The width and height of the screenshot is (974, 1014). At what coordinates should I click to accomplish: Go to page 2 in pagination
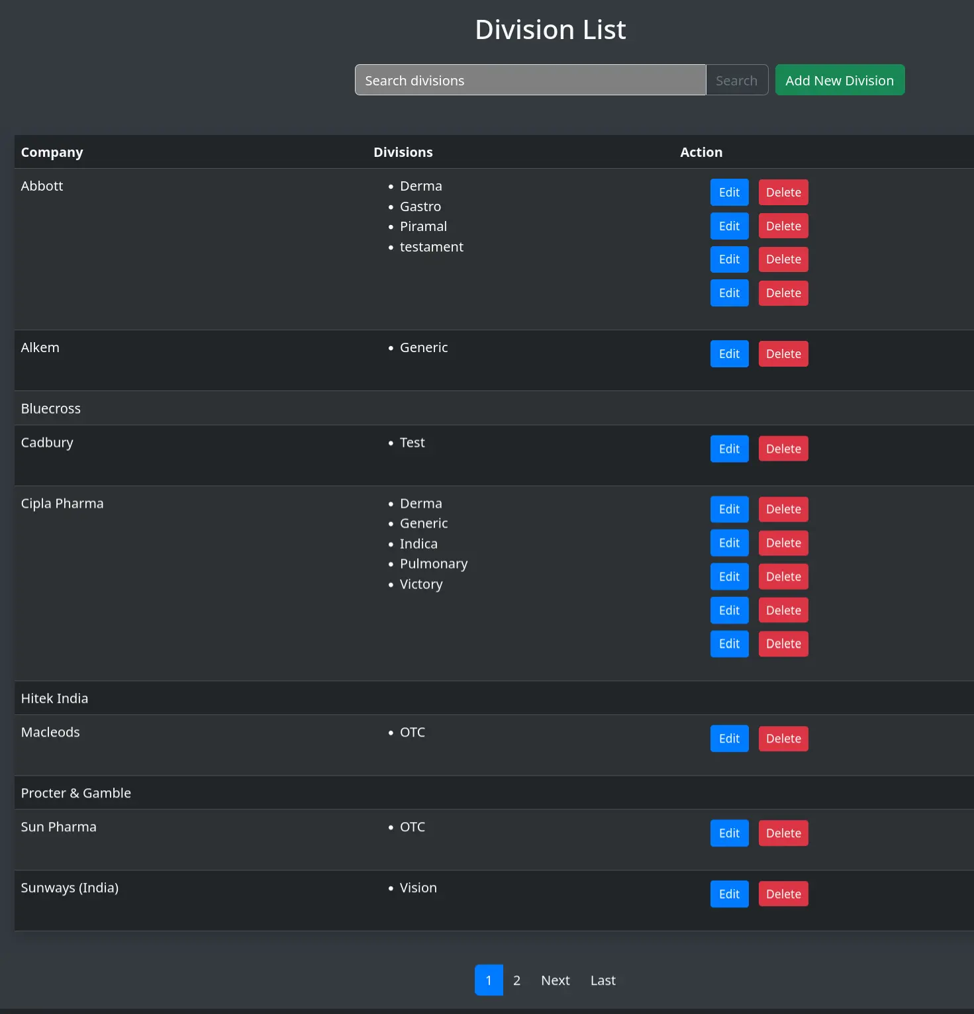[516, 980]
